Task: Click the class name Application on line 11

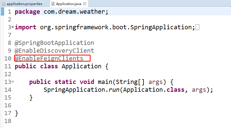Action: [x=81, y=66]
